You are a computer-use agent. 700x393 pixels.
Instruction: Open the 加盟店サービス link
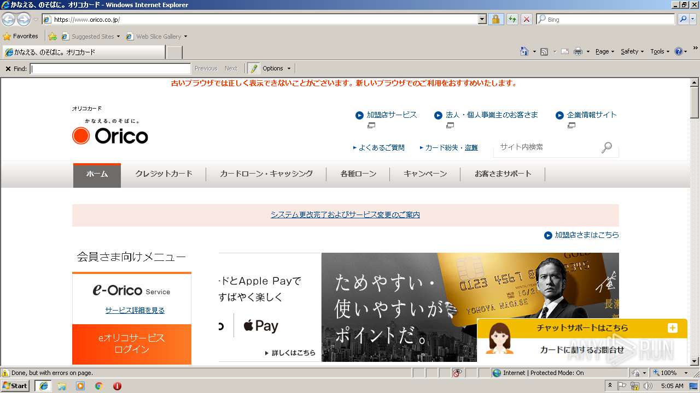click(x=392, y=115)
